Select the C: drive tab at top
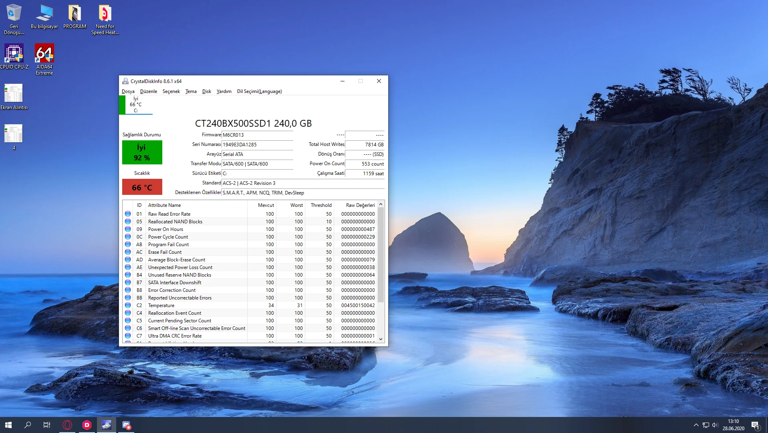 [136, 105]
